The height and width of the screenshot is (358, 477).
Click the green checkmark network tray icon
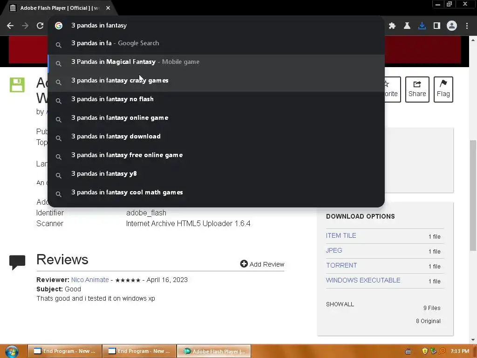(x=434, y=351)
